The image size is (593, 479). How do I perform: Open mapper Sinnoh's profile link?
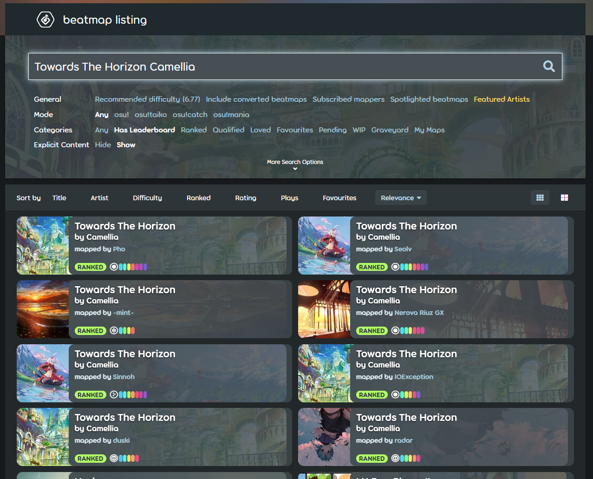(x=124, y=377)
